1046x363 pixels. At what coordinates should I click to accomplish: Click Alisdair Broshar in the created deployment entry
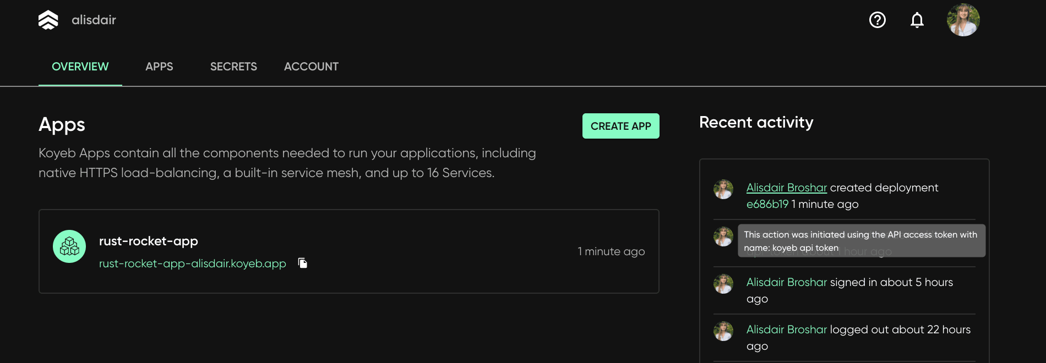click(787, 188)
